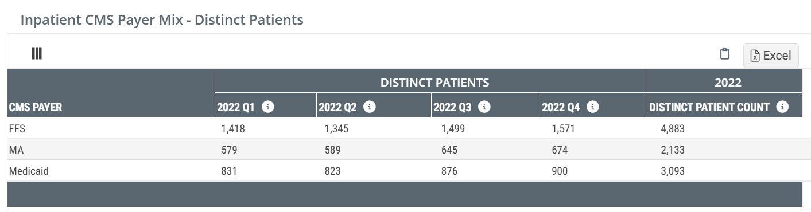Show info for 2022 Q3 column
This screenshot has width=811, height=212.
(x=484, y=107)
